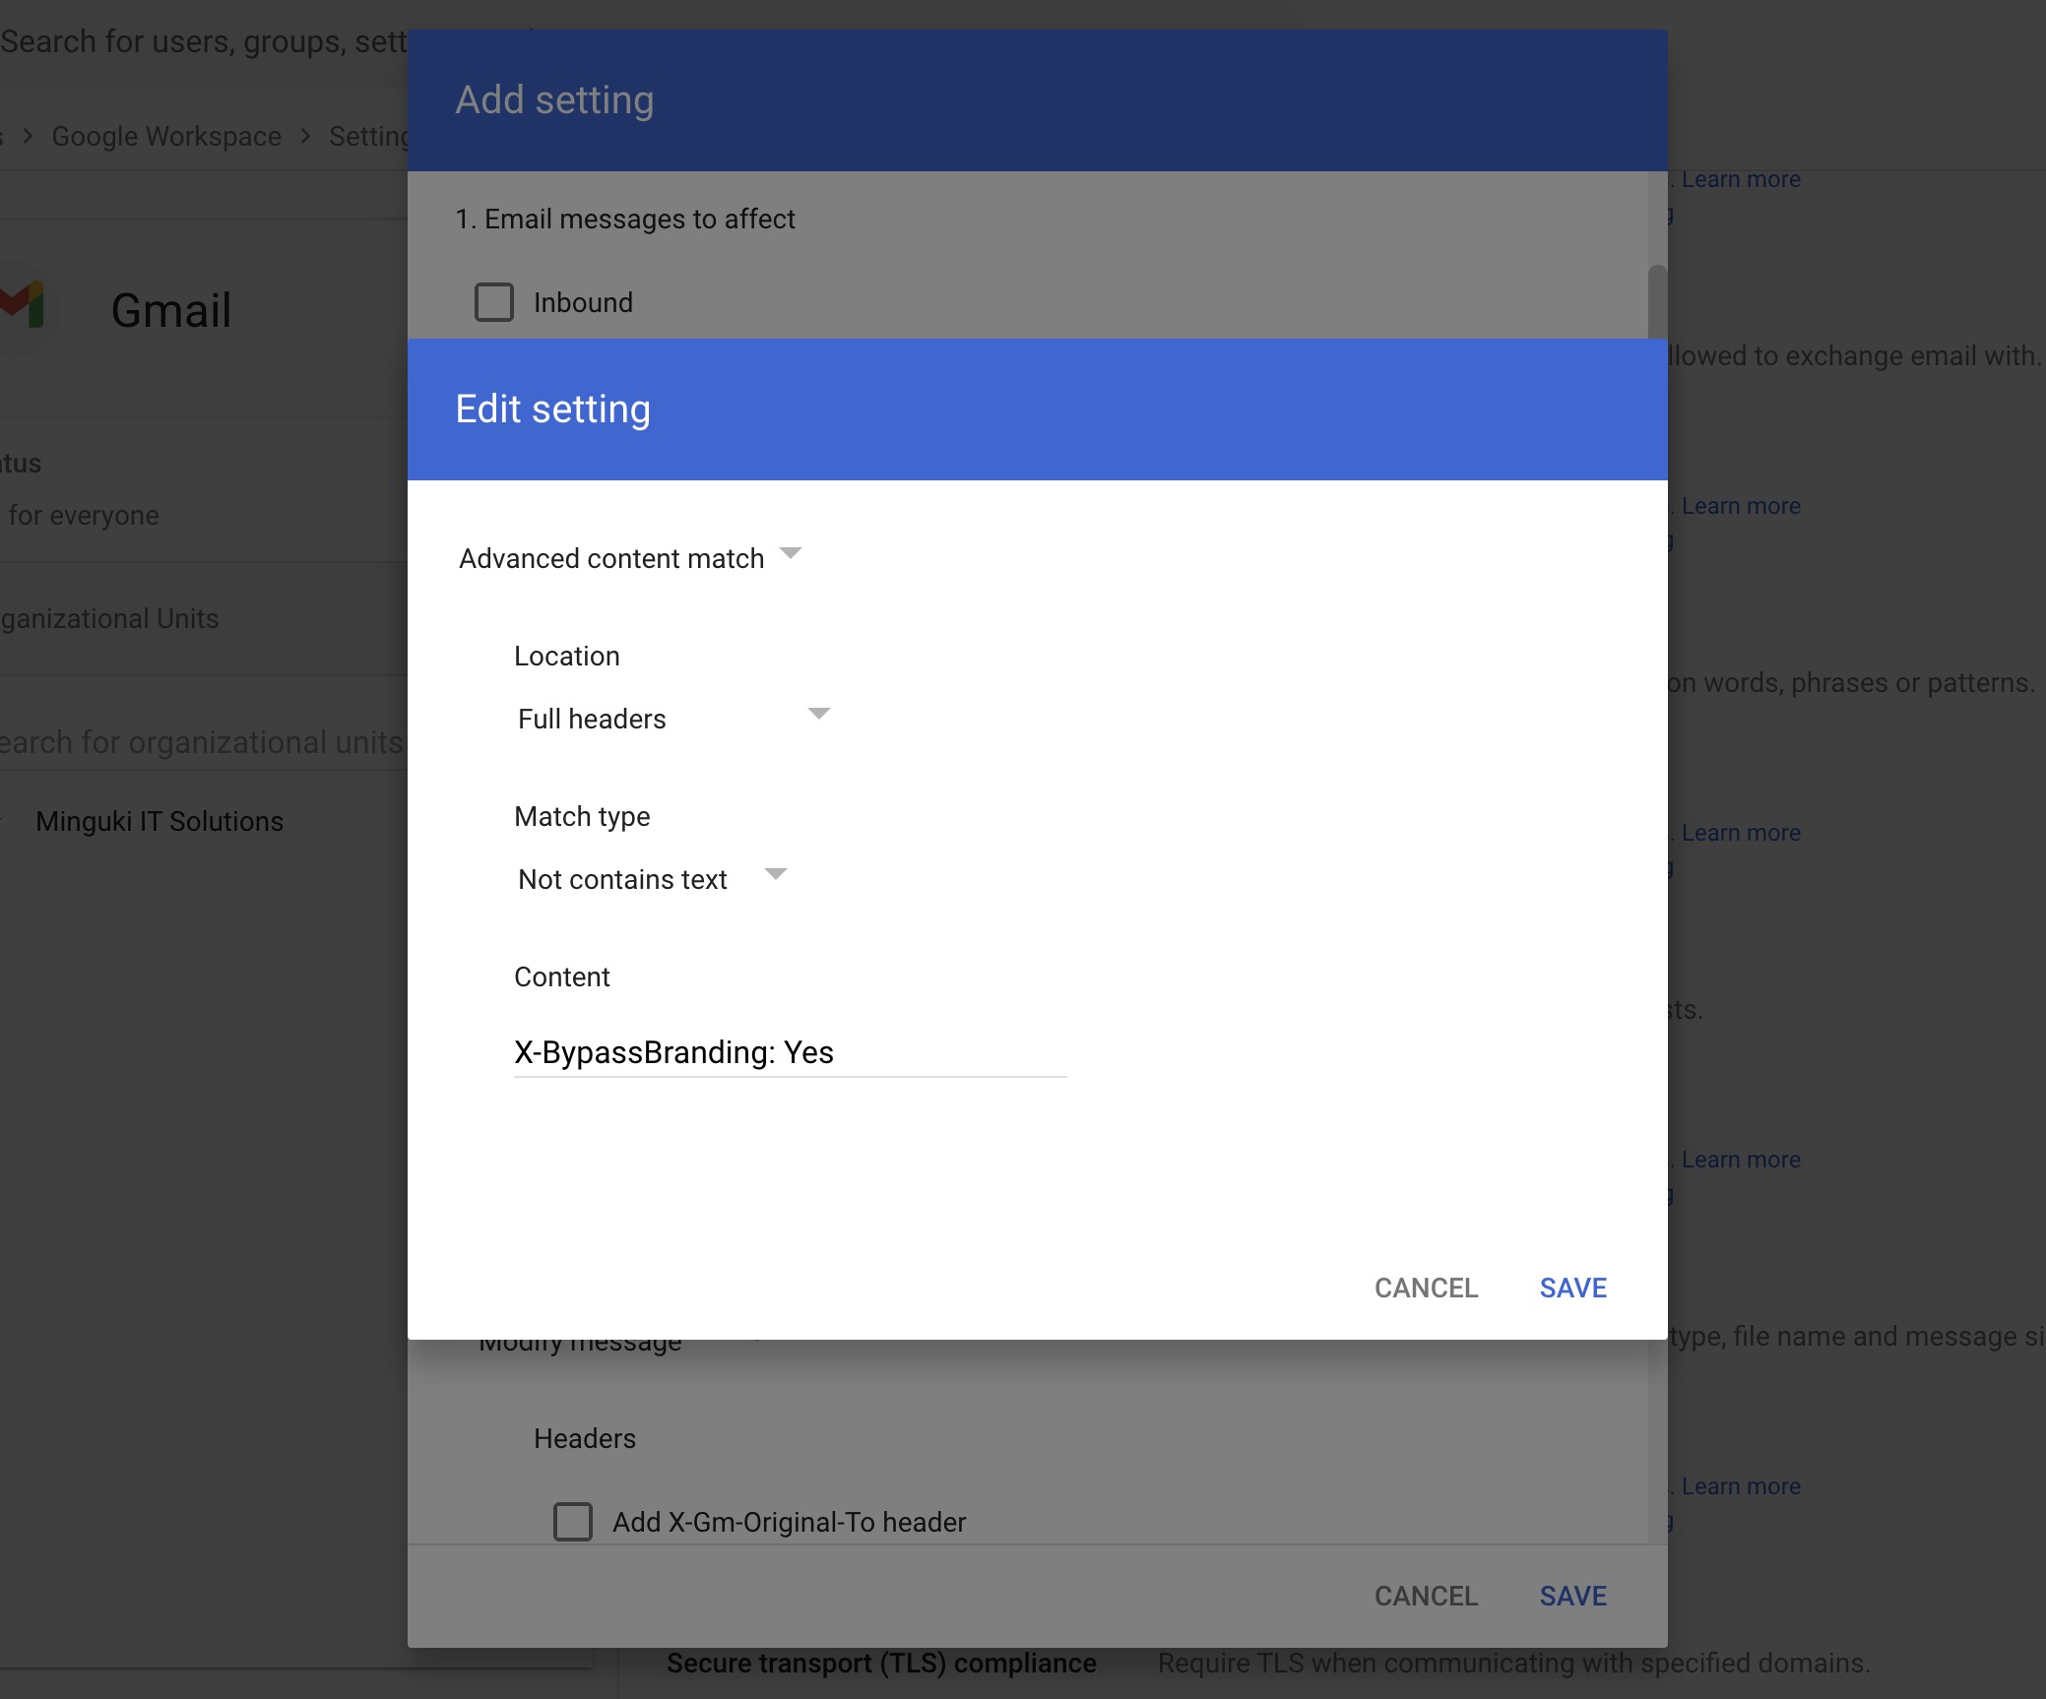Click the Gmail logo icon

tap(25, 305)
